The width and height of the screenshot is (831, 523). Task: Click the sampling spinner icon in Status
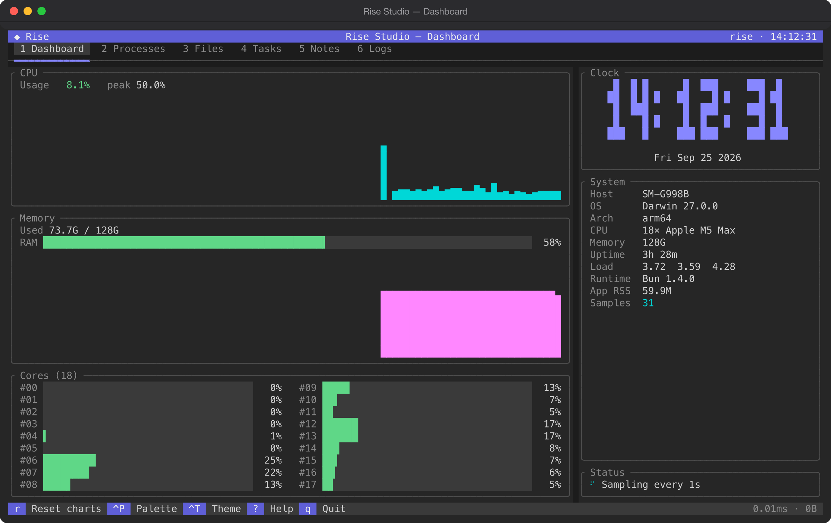point(592,483)
